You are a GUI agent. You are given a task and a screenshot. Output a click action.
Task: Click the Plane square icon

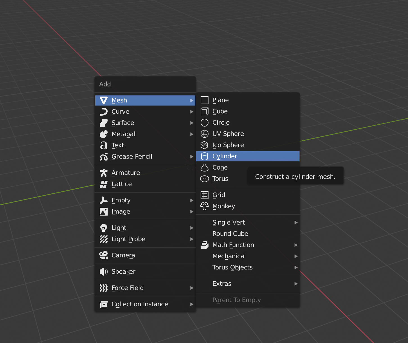(205, 100)
